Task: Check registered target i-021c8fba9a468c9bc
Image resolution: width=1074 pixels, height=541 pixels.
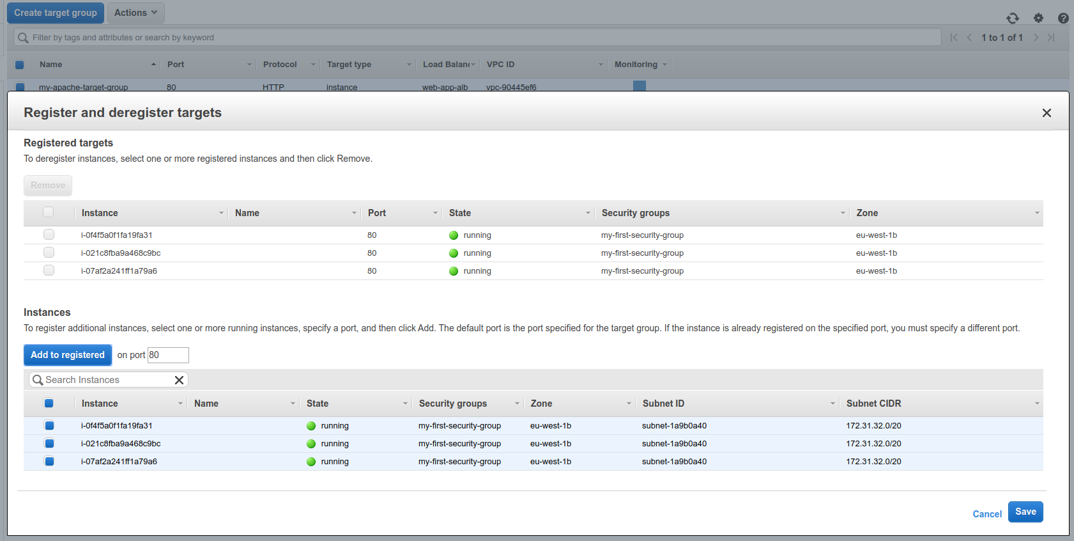Action: click(49, 253)
